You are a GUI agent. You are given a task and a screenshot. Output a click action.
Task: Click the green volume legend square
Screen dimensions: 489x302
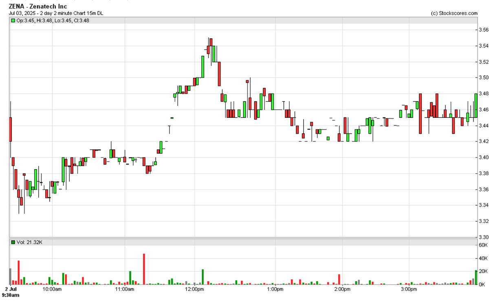pos(13,242)
